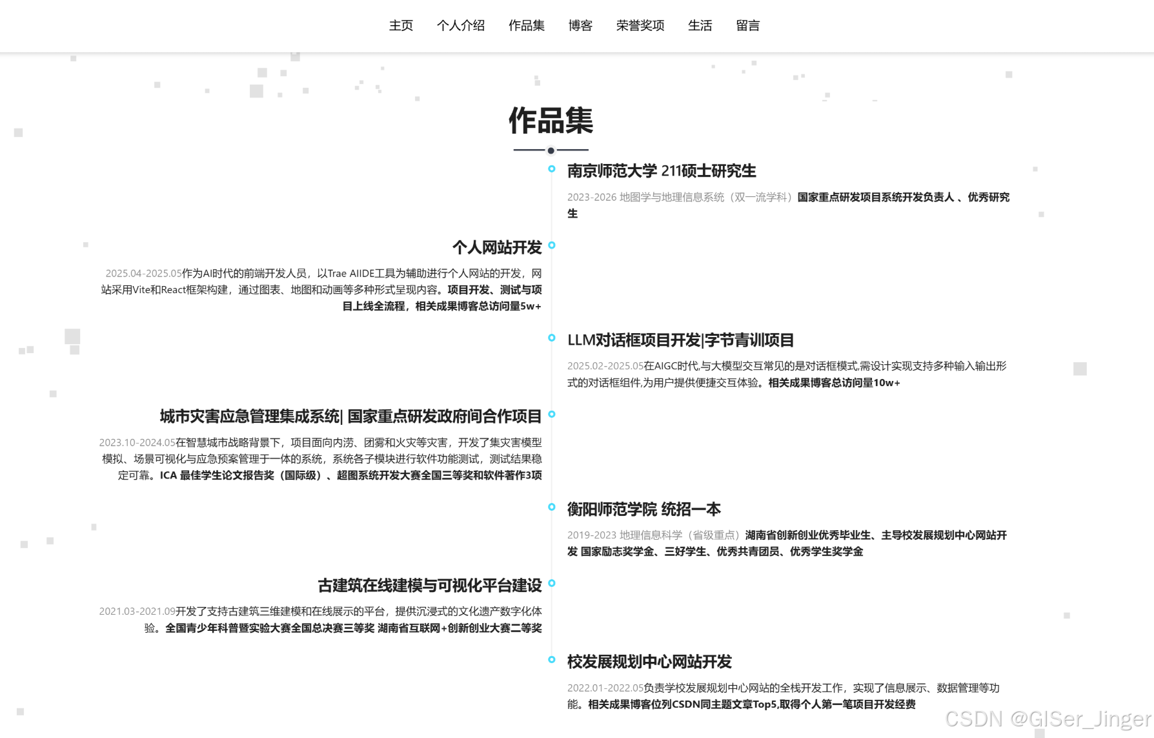Click bold text 湖南省创新创业优秀毕业生
Viewport: 1154px width, 738px height.
pos(808,535)
